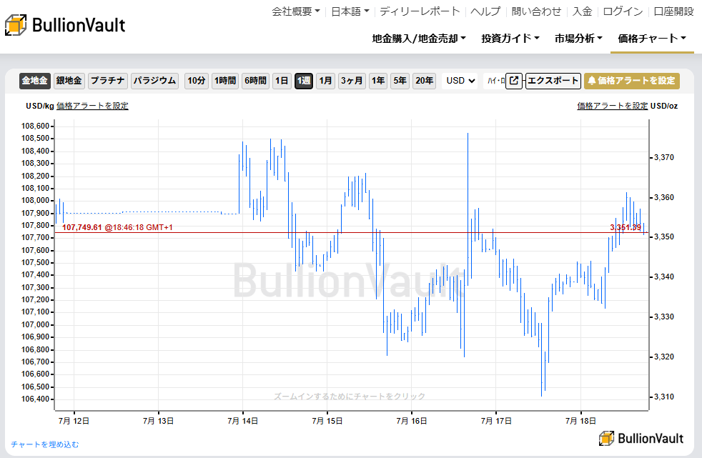Screen dimensions: 702x458
Task: Select 銀地金 silver chart toggle
Action: click(69, 81)
